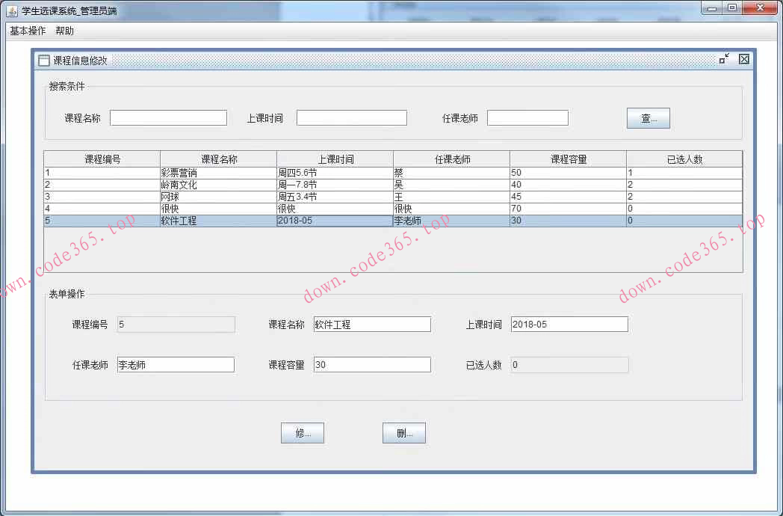This screenshot has height=516, width=783.
Task: Focus the 上课时间 search input field
Action: coord(352,118)
